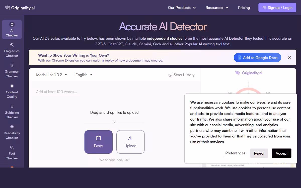
Task: Open the AI Checker sidebar tool
Action: (12, 30)
